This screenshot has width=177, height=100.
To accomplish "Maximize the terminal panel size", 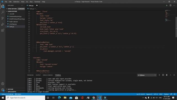I will pos(170,75).
